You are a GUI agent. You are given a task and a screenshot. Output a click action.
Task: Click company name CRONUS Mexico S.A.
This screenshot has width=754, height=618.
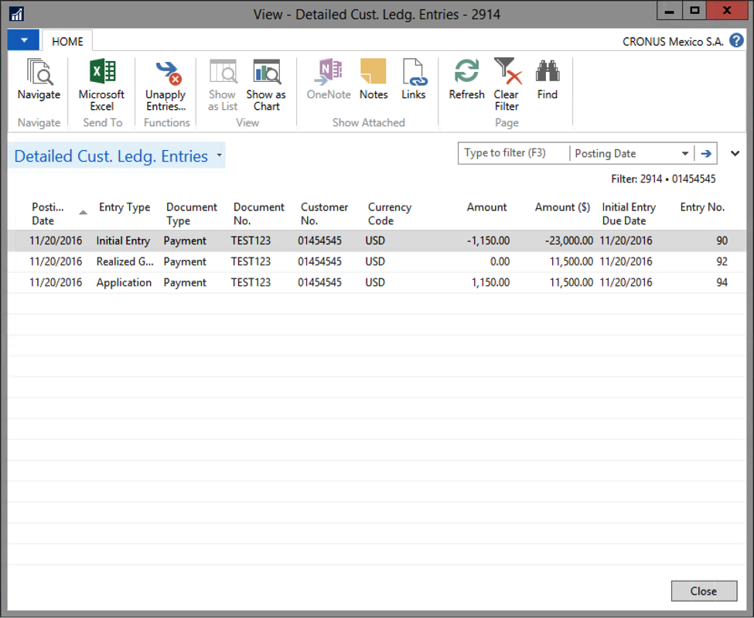(673, 42)
